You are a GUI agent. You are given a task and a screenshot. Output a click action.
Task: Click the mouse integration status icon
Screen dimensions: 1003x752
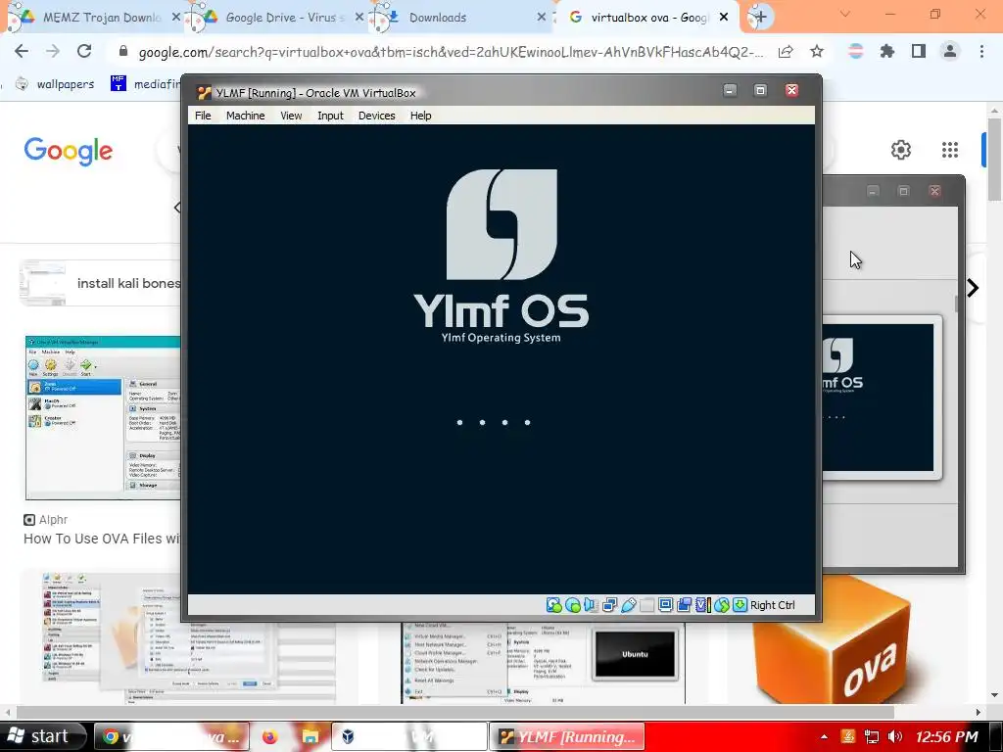[x=722, y=605]
